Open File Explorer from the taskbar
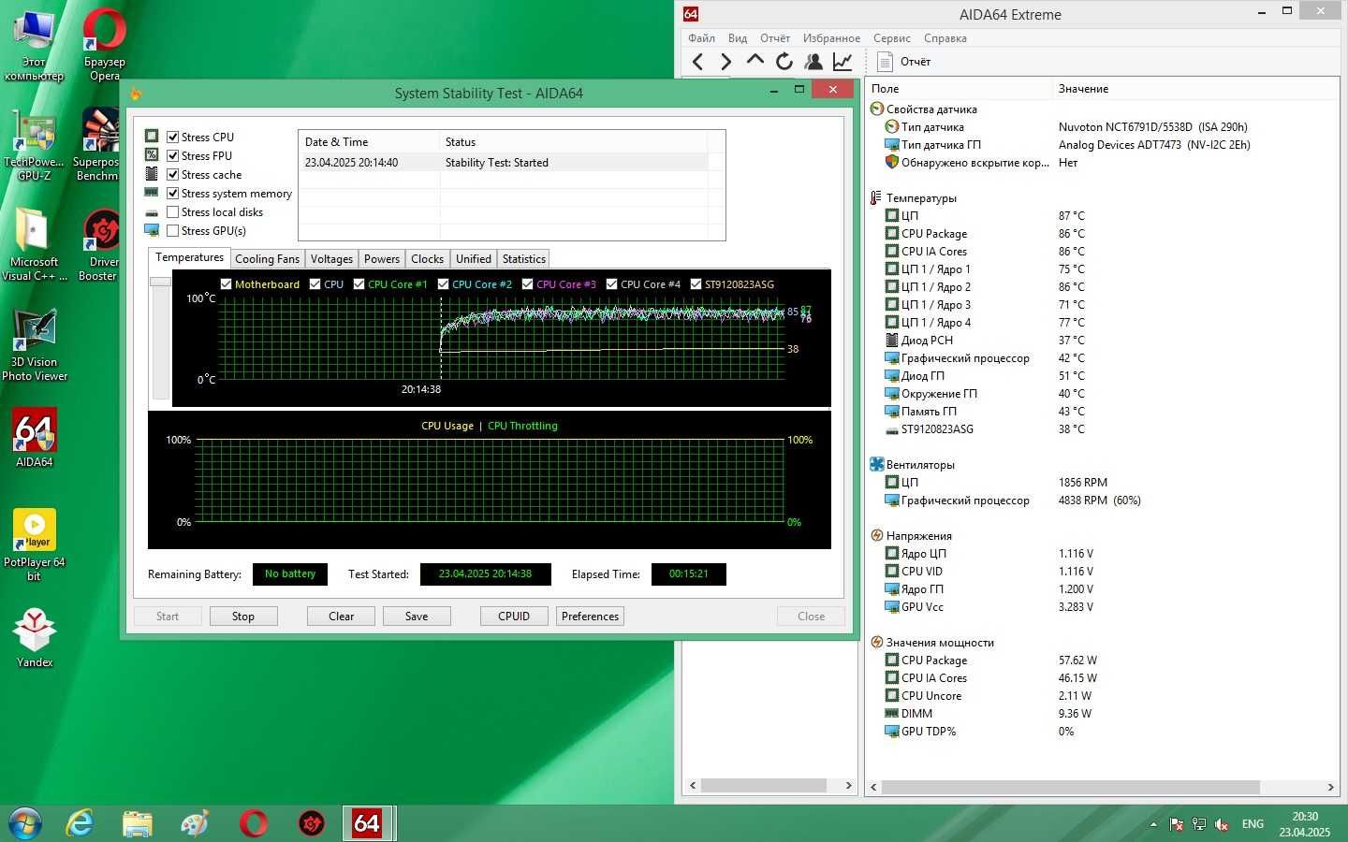 click(x=138, y=823)
